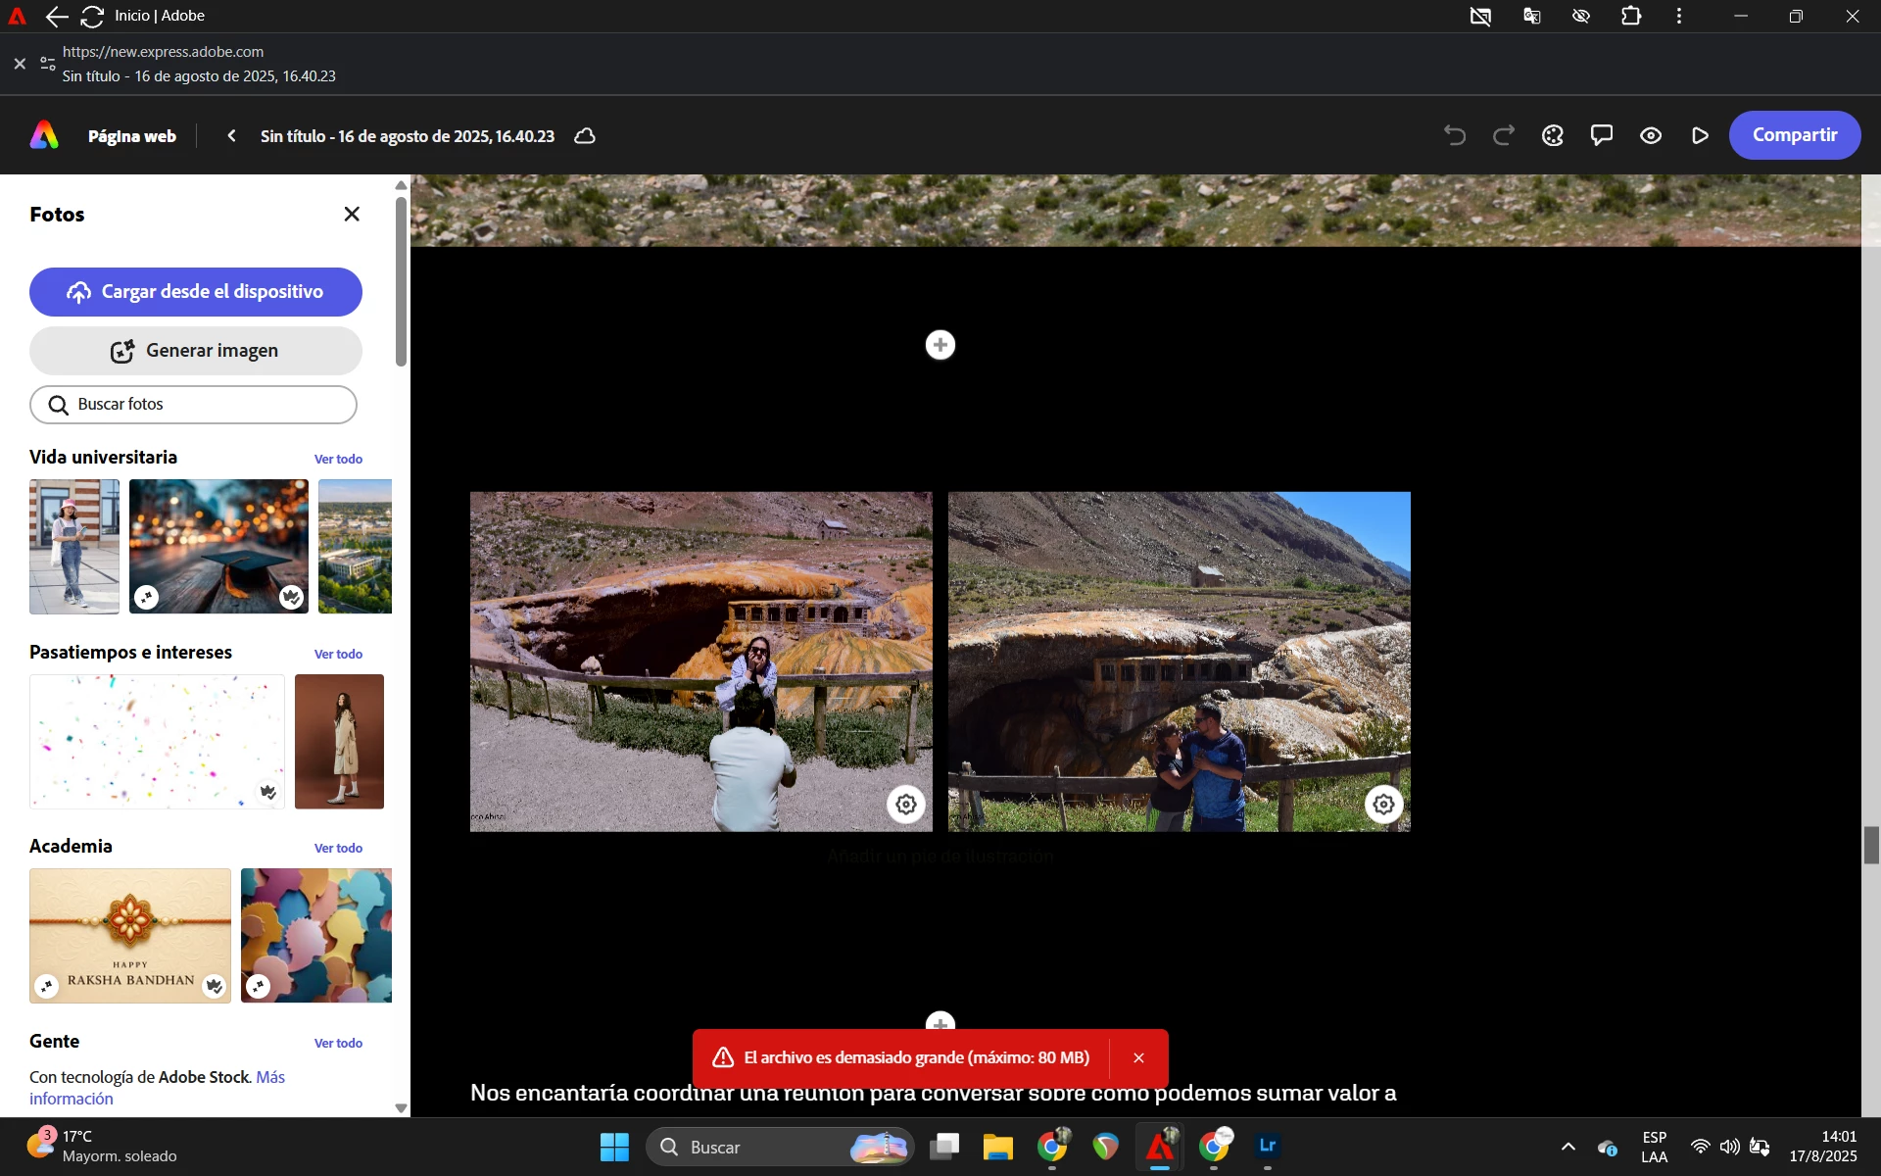Viewport: 1881px width, 1176px height.
Task: Open the comments speech bubble icon
Action: pyautogui.click(x=1602, y=135)
